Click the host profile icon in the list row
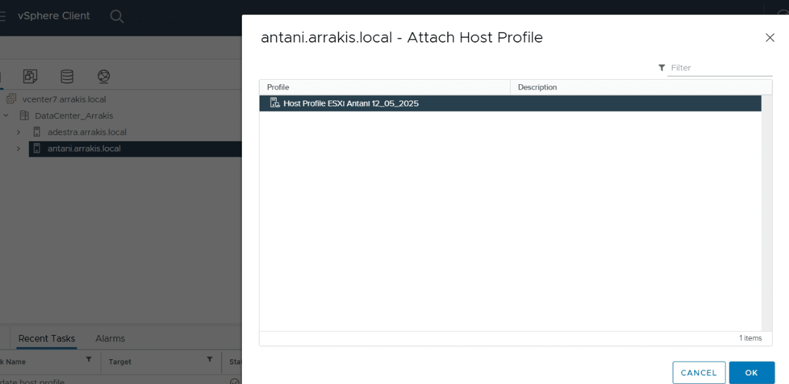The height and width of the screenshot is (384, 789). click(x=275, y=103)
